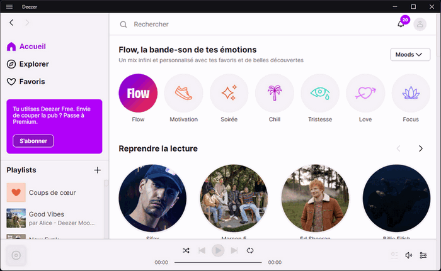This screenshot has height=271, width=441.
Task: Open notifications bell icon
Action: click(x=401, y=24)
